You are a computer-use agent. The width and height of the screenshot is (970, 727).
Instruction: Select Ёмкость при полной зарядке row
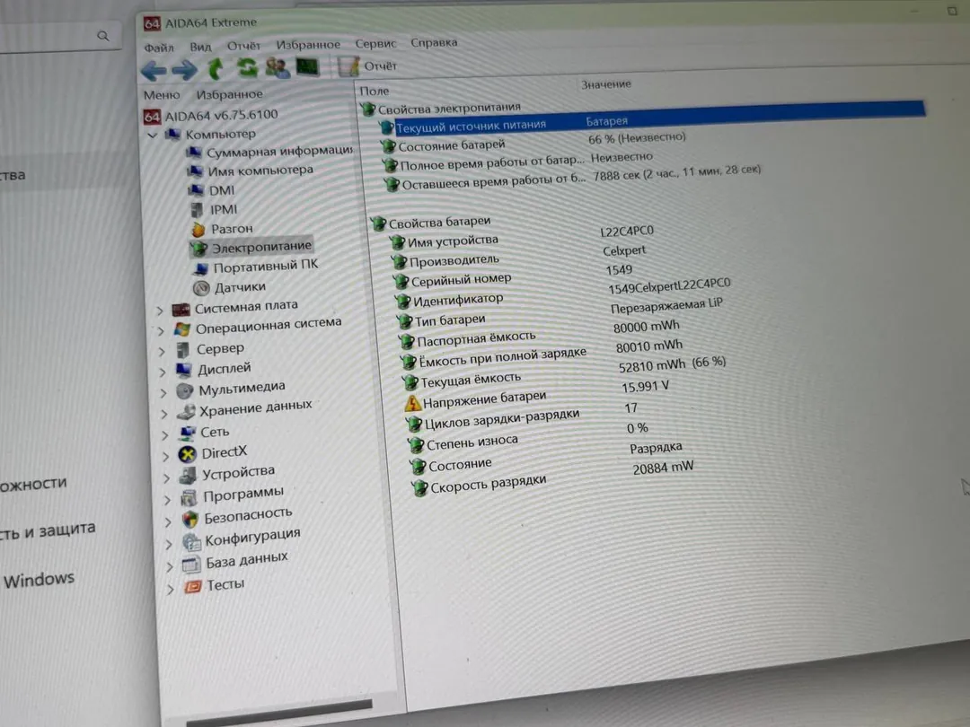point(542,354)
